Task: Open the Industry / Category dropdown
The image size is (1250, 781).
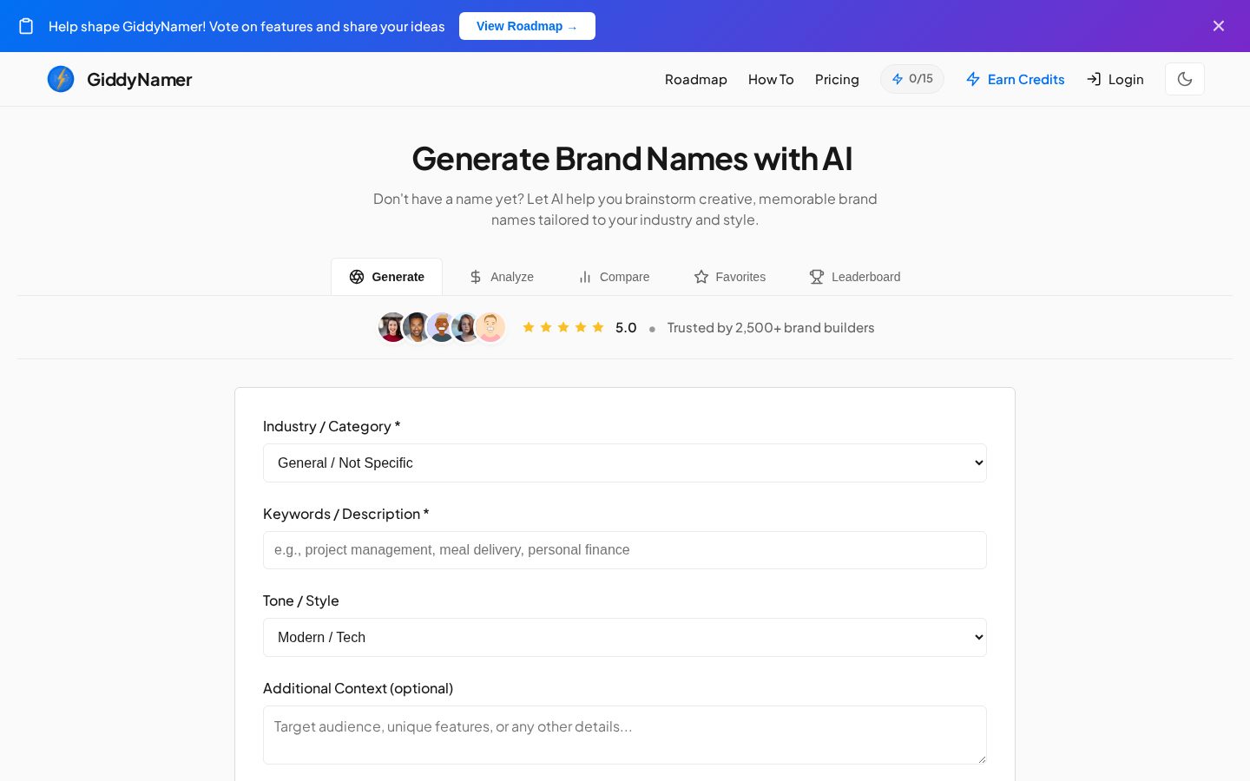Action: pos(625,463)
